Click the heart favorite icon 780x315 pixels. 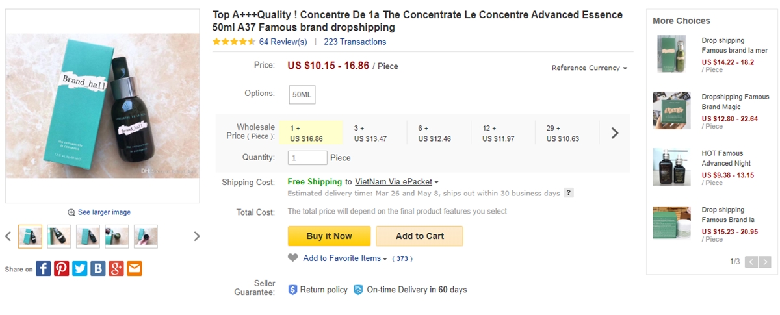pos(293,258)
